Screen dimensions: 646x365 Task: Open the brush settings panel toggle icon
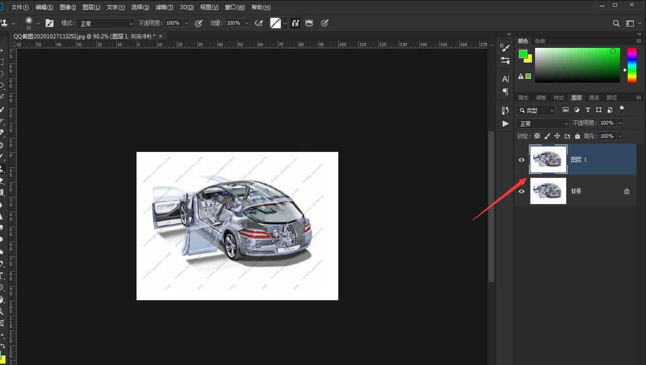(50, 23)
